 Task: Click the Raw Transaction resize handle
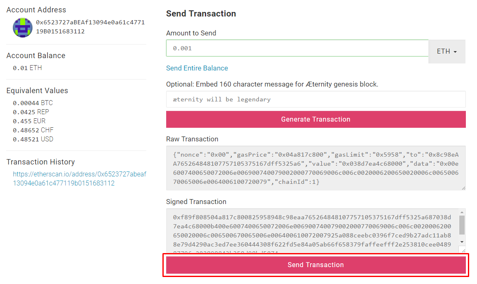[463, 188]
